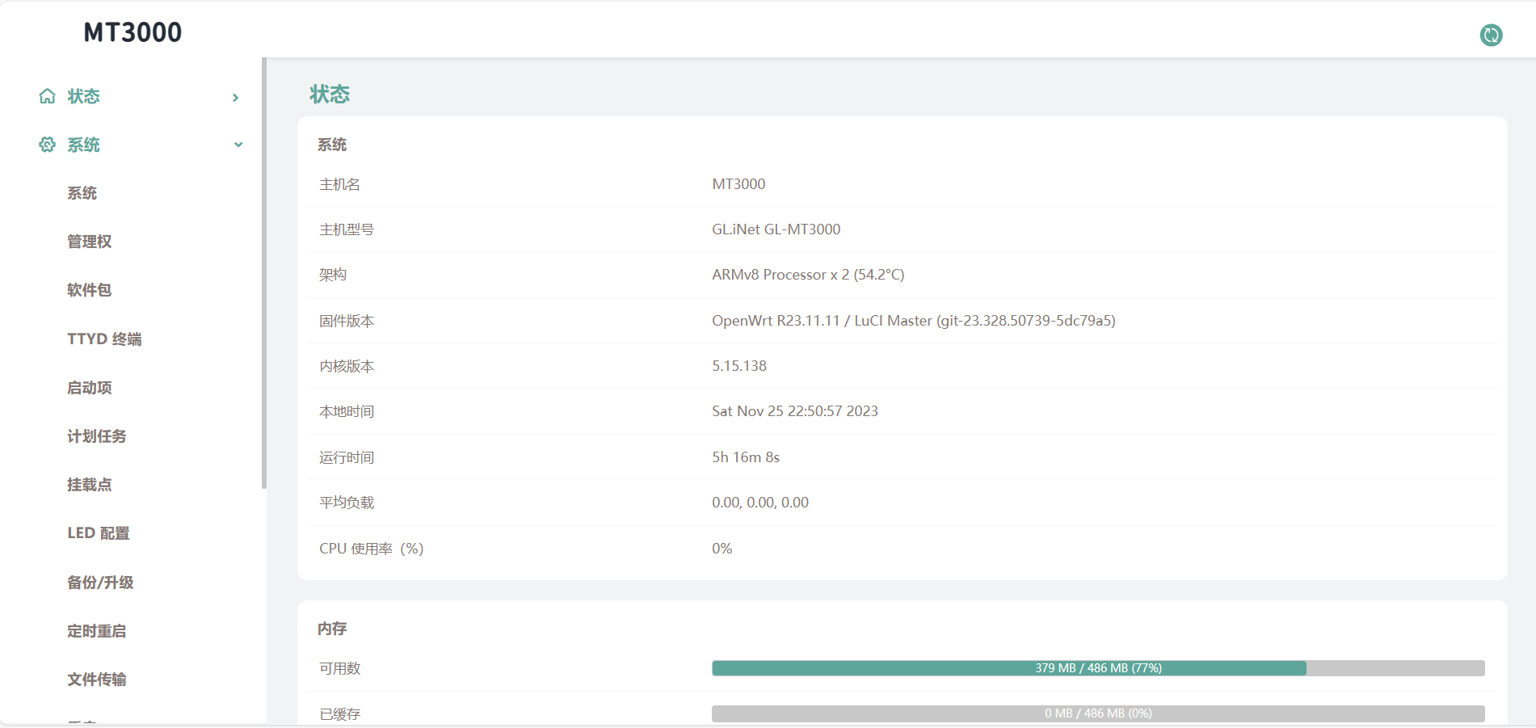The image size is (1536, 728).
Task: Launch the TTYD 终端 page
Action: coord(104,339)
